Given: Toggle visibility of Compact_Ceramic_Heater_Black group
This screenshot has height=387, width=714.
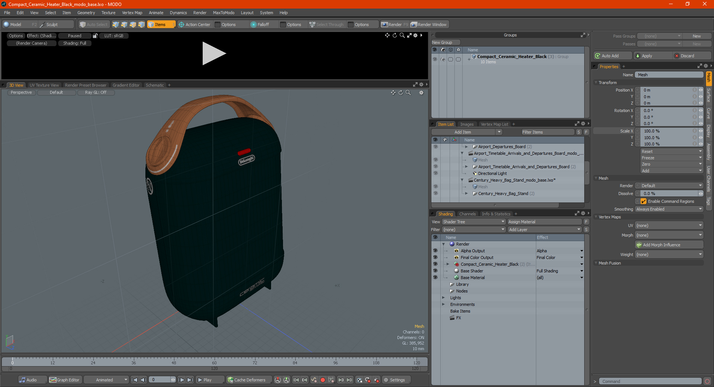Looking at the screenshot, I should pyautogui.click(x=434, y=59).
